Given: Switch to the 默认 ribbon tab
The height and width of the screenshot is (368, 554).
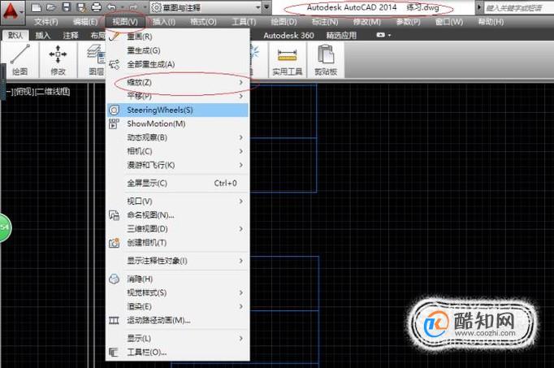Looking at the screenshot, I should click(x=15, y=35).
